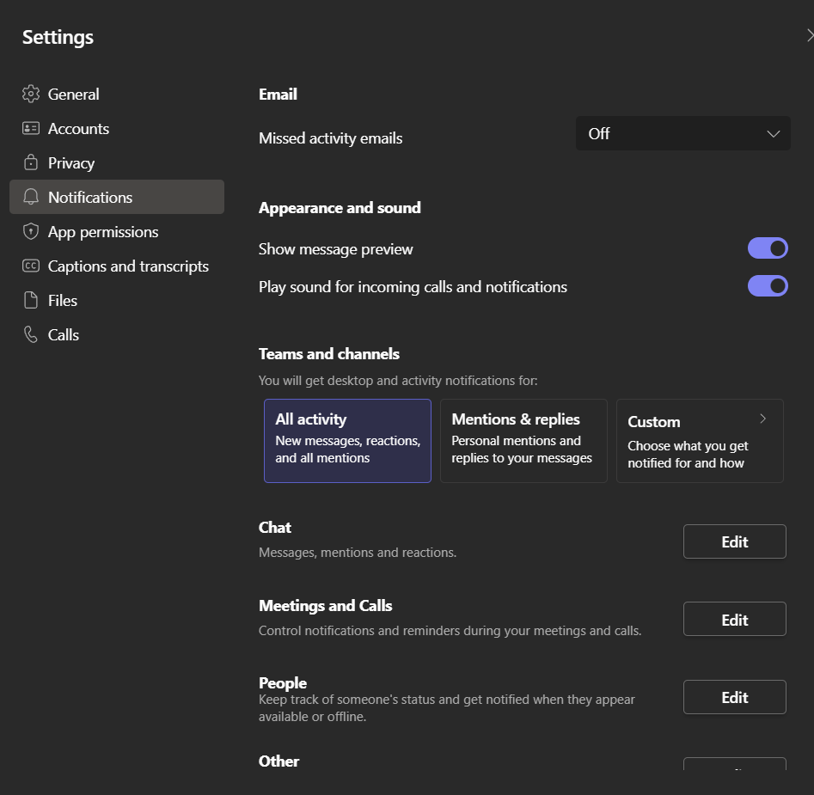The width and height of the screenshot is (814, 795).
Task: Choose the Mentions & replies option
Action: coord(523,440)
